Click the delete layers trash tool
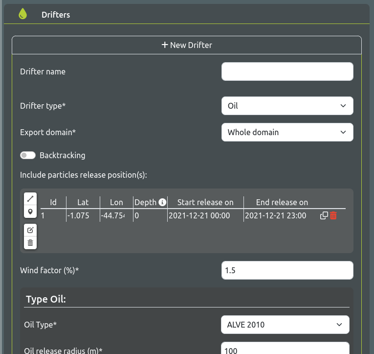 tap(30, 243)
